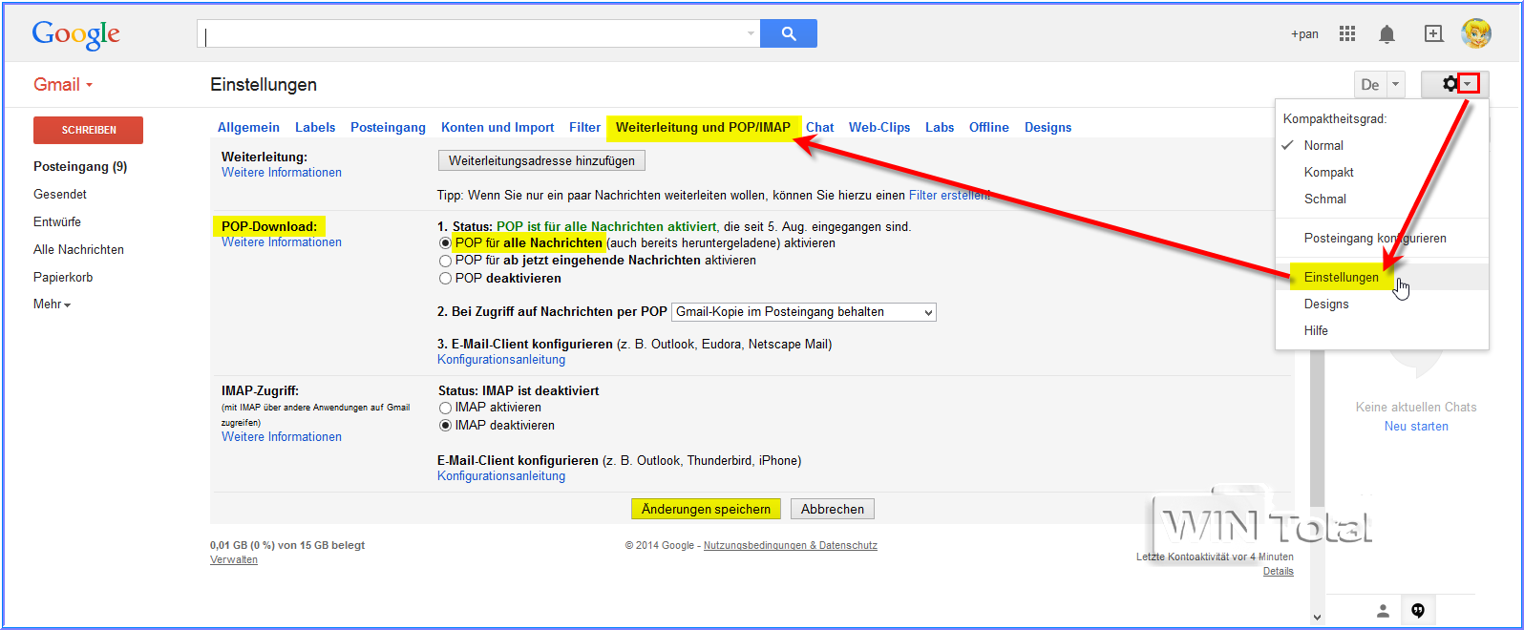The width and height of the screenshot is (1524, 630).
Task: Click 'Details' account activity link
Action: pos(1279,572)
